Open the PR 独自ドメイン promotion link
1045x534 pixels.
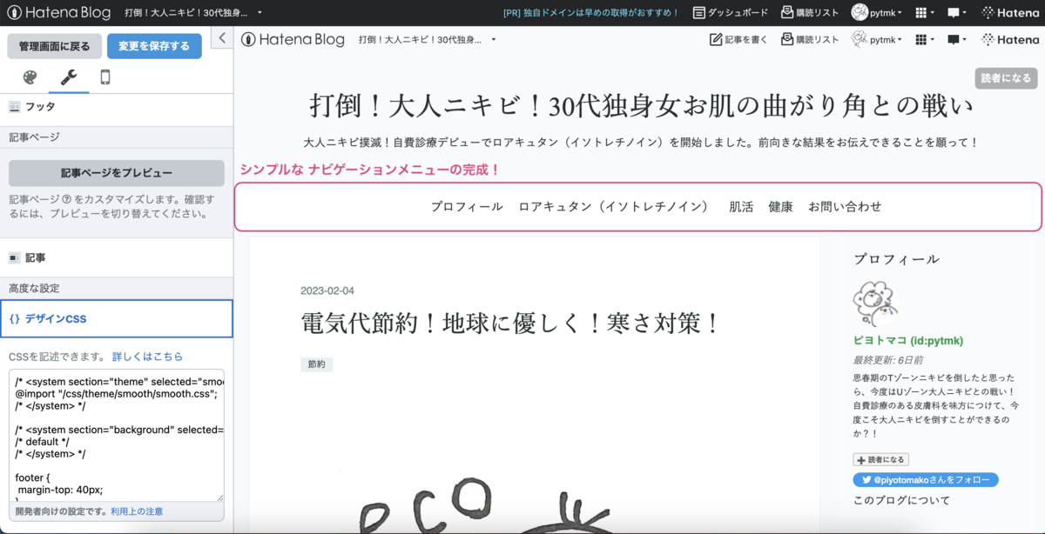(591, 13)
